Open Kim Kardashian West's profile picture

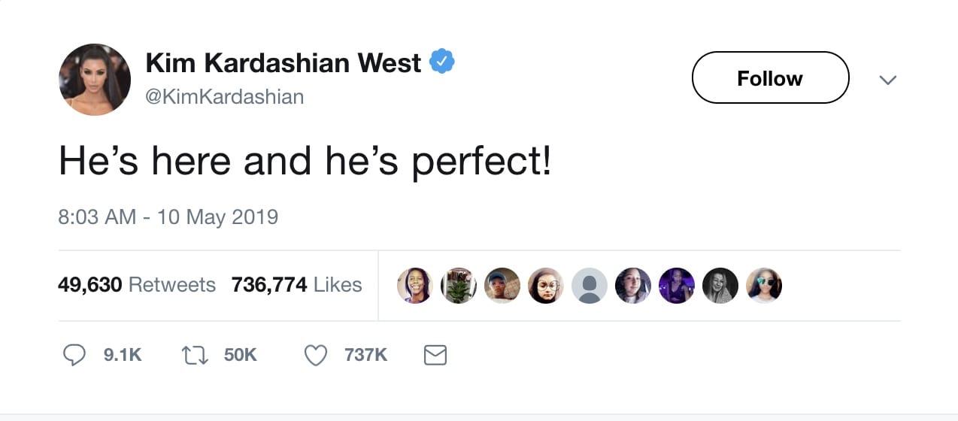coord(95,79)
